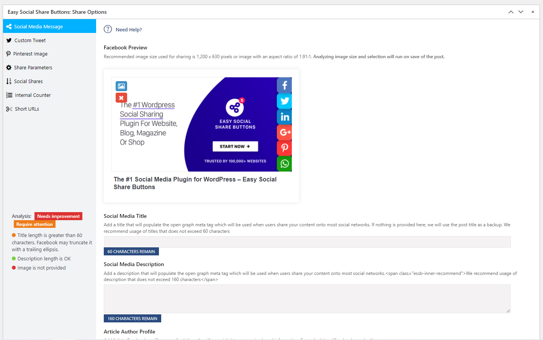Click the Social Media Title input field

[307, 242]
